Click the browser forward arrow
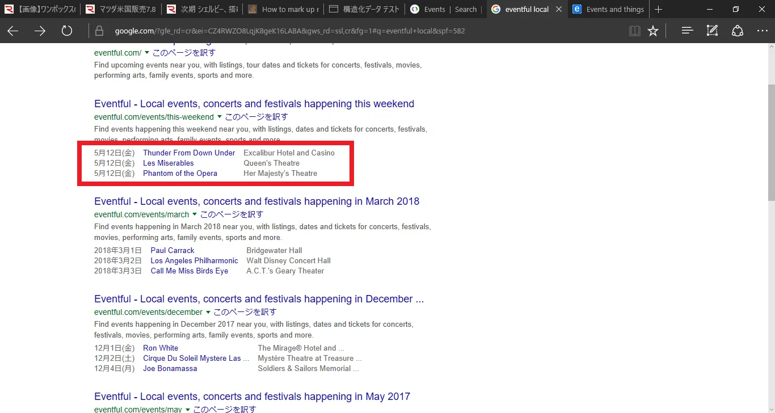 pyautogui.click(x=40, y=31)
